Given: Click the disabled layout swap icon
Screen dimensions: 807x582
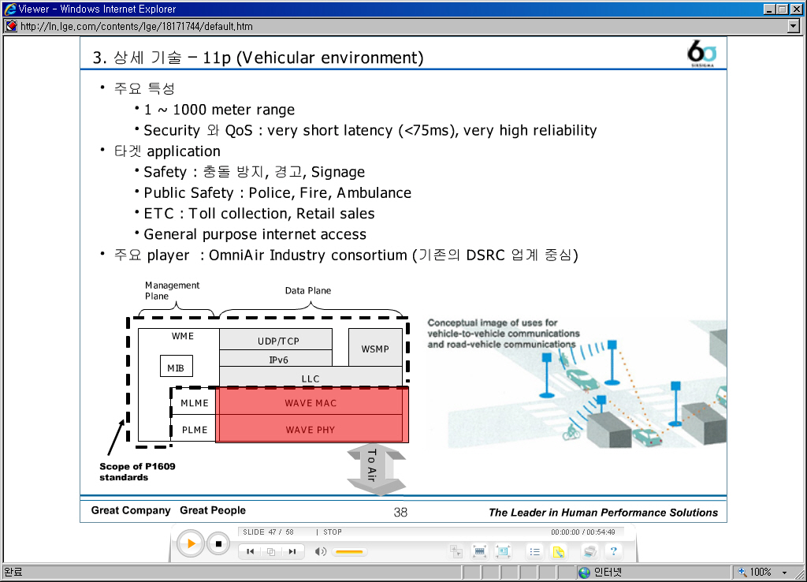Looking at the screenshot, I should (456, 551).
